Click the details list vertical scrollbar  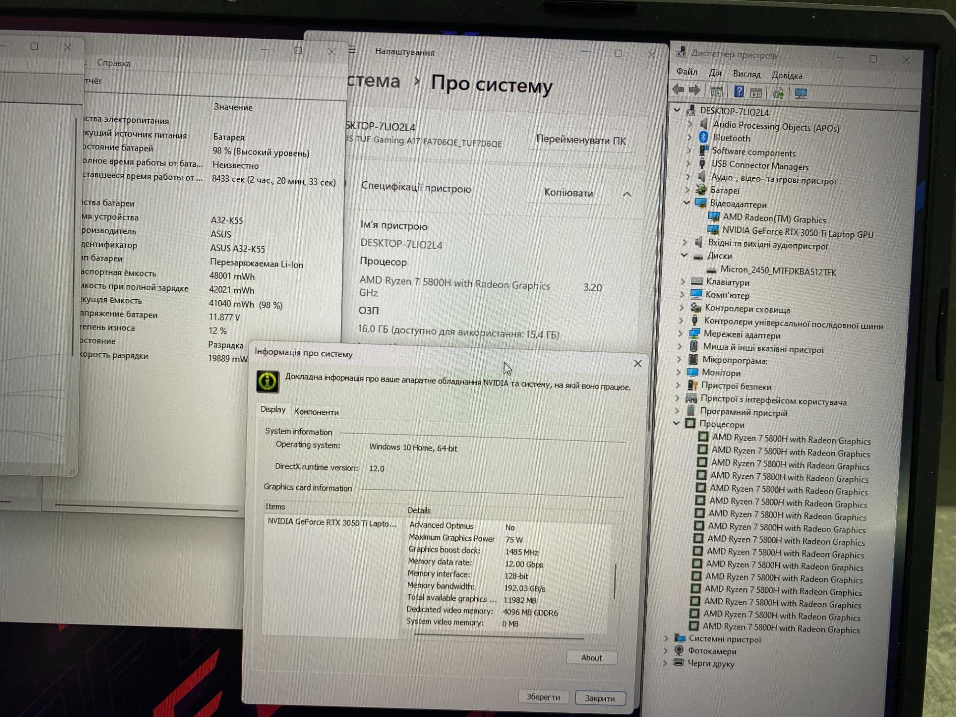[x=615, y=581]
